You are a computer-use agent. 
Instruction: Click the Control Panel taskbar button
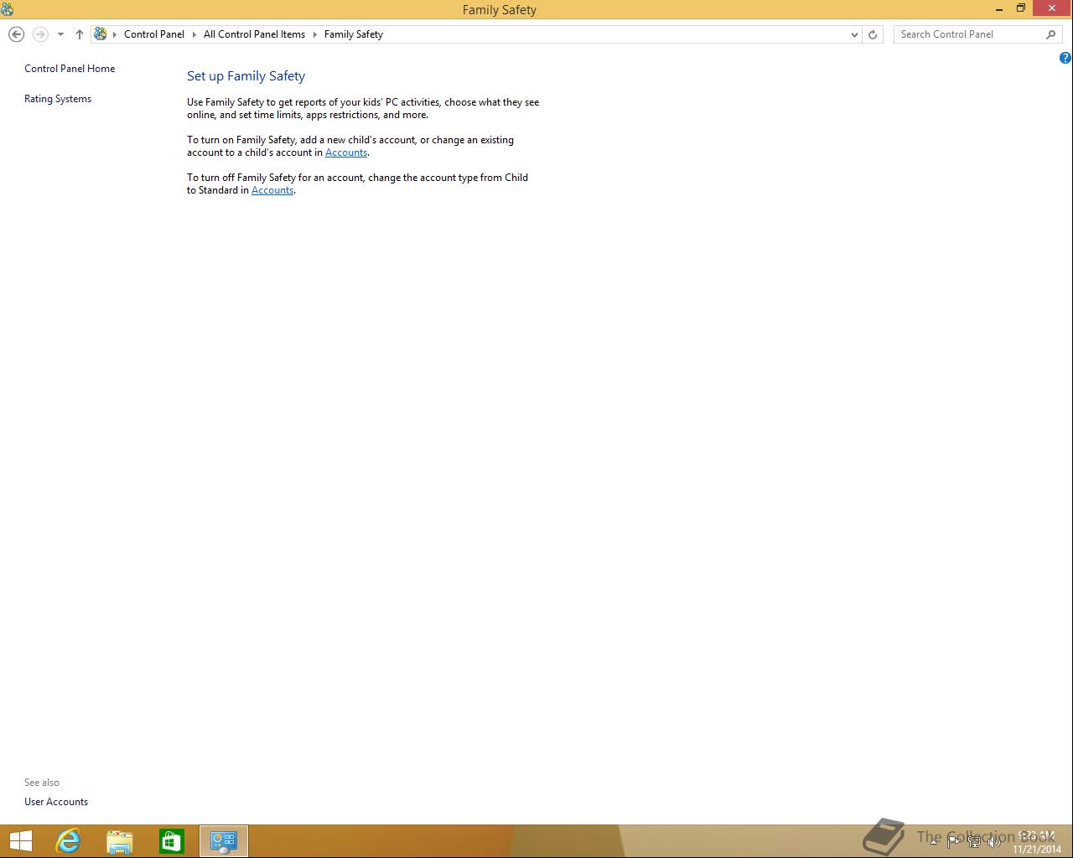point(224,841)
